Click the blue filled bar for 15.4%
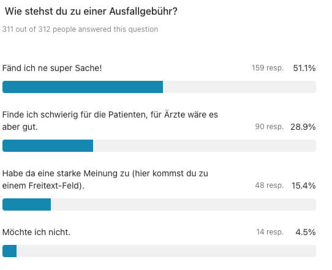 point(26,204)
